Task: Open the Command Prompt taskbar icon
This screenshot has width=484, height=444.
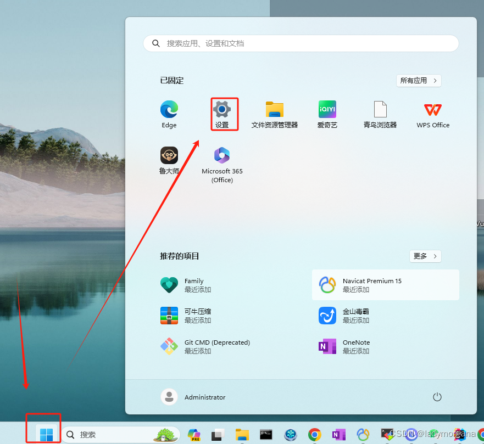Action: [266, 434]
